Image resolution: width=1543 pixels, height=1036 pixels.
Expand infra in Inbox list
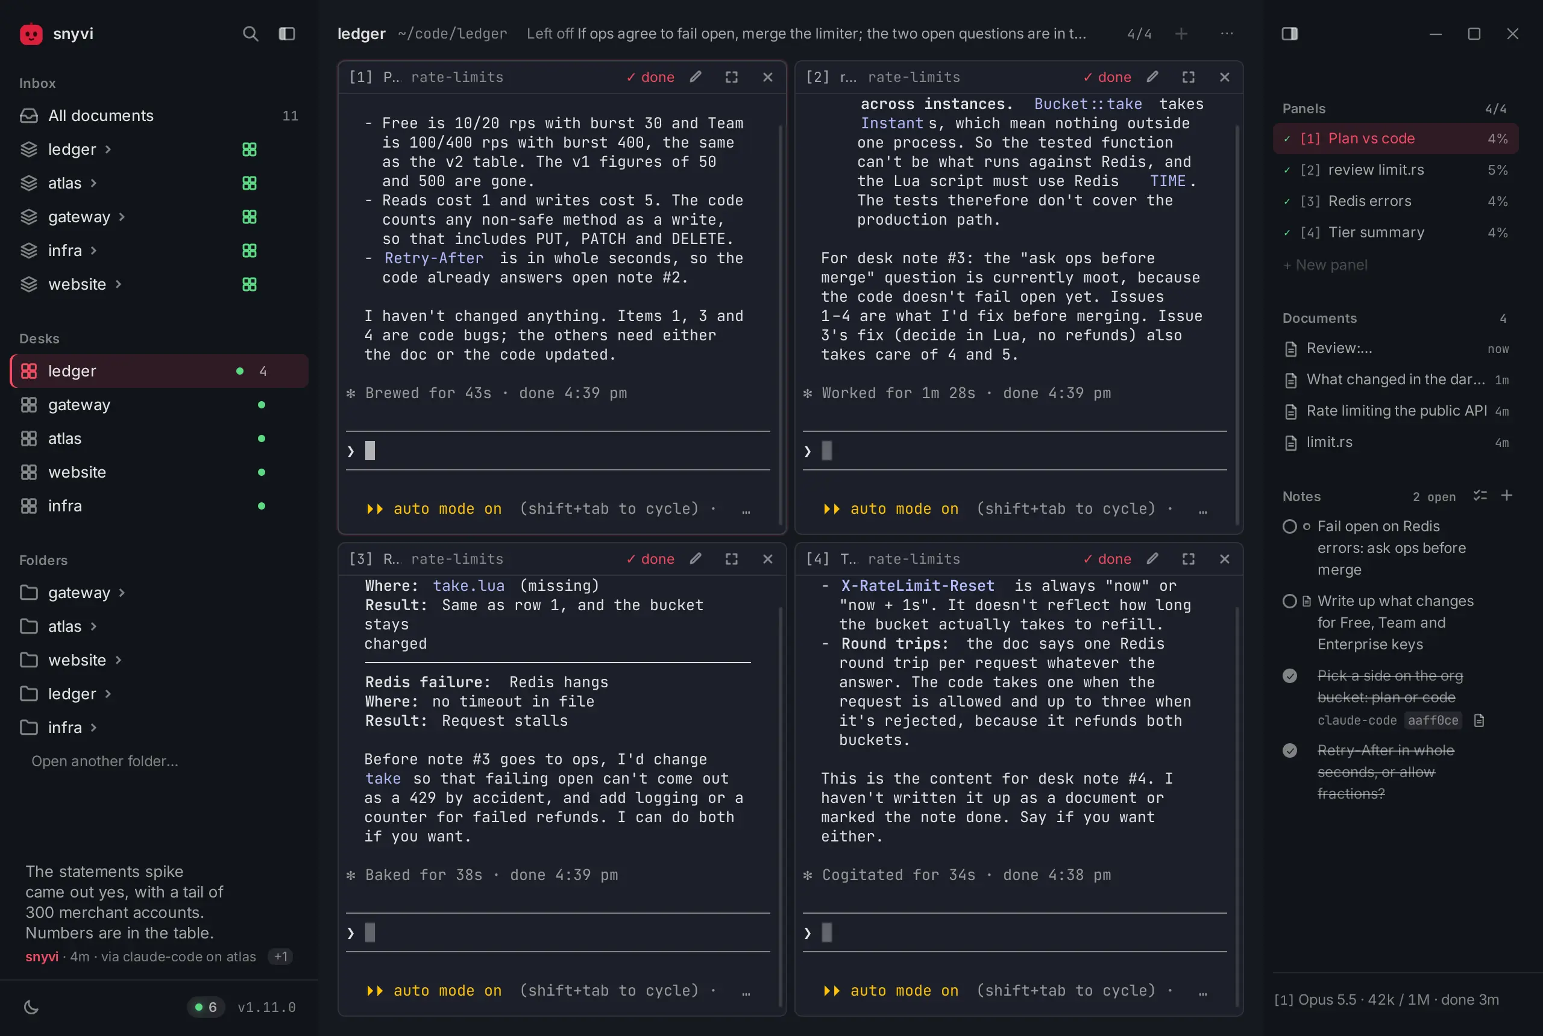pyautogui.click(x=93, y=251)
